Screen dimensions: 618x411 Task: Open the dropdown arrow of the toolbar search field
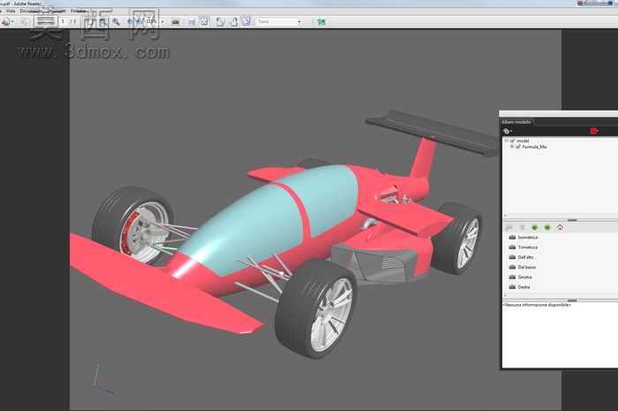tap(299, 22)
